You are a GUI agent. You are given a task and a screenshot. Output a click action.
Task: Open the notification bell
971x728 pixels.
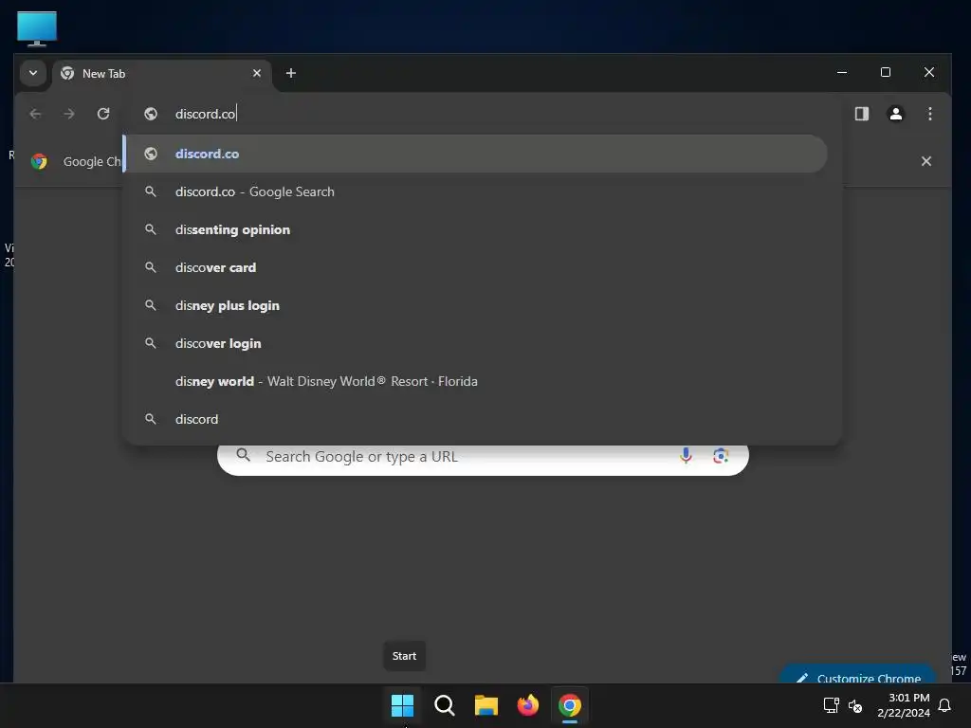pos(944,705)
